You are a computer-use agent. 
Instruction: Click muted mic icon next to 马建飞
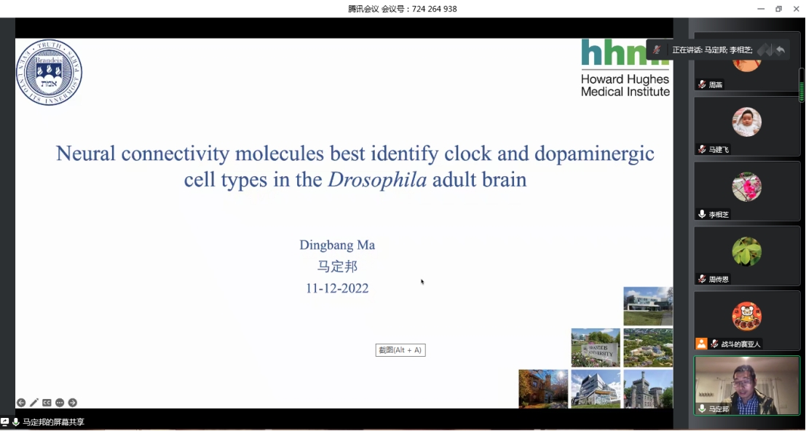tap(702, 149)
